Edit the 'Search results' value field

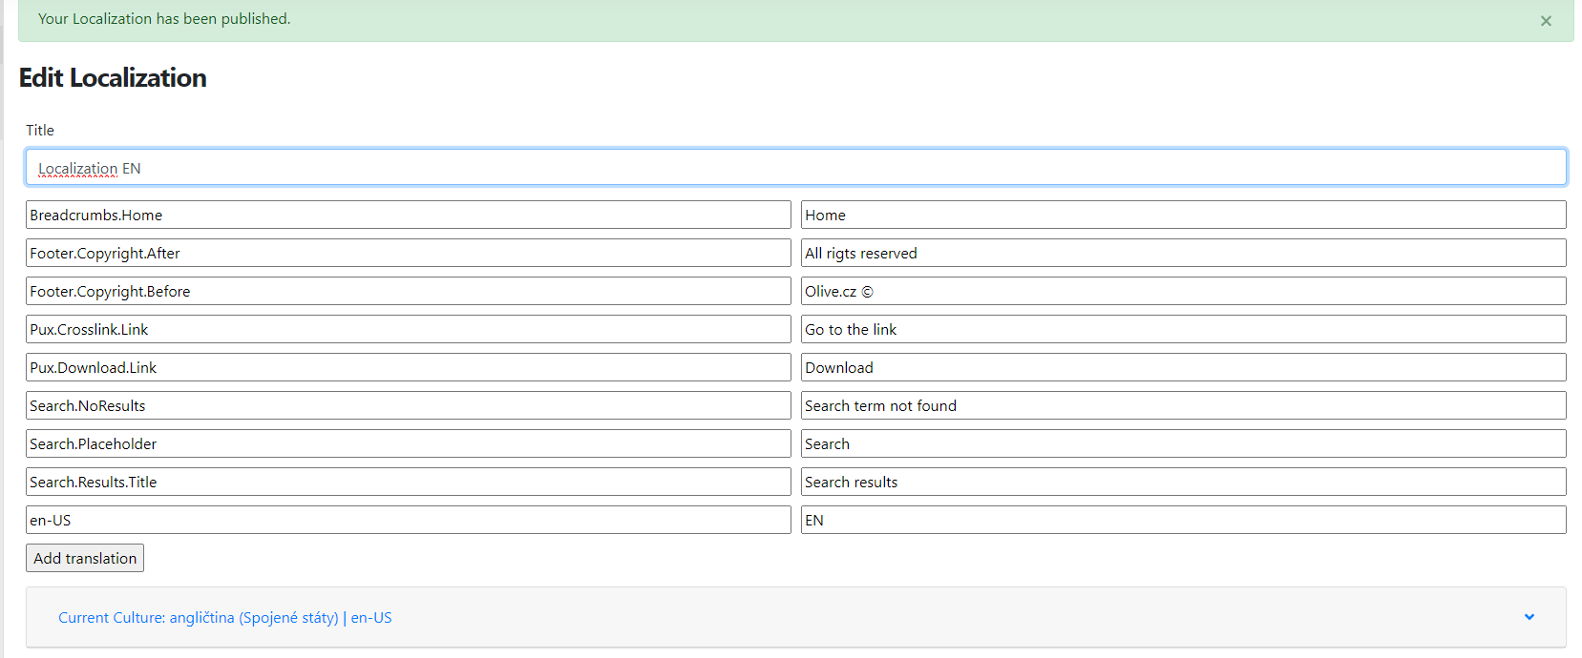coord(1182,483)
